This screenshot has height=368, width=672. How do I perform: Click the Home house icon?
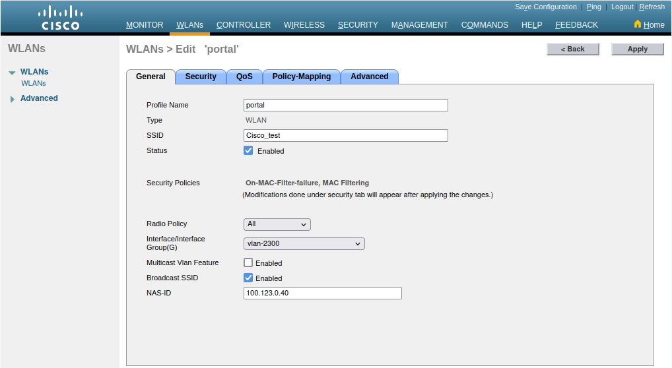point(638,24)
